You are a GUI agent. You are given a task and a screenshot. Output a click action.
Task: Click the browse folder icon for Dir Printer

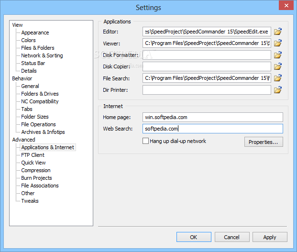click(278, 89)
